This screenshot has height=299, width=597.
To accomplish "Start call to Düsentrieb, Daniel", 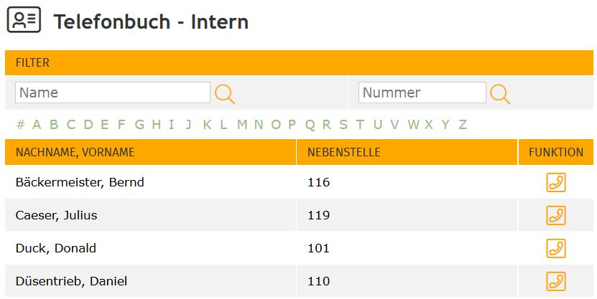I will [x=555, y=281].
